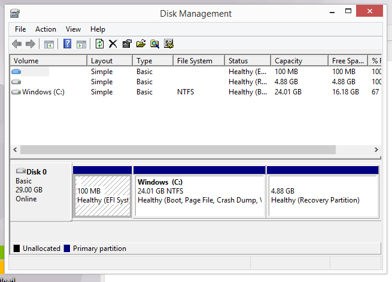Click the Open folder toolbar icon
This screenshot has width=392, height=282.
(x=141, y=44)
